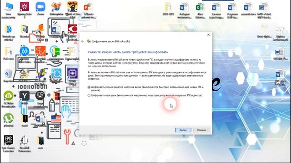The height and width of the screenshot is (163, 291).
Task: Open the blue round robot-face shortcut
Action: [x=25, y=51]
